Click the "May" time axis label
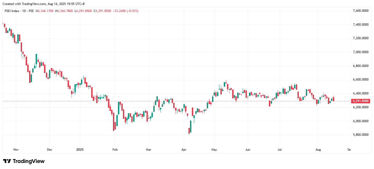 coord(214,150)
